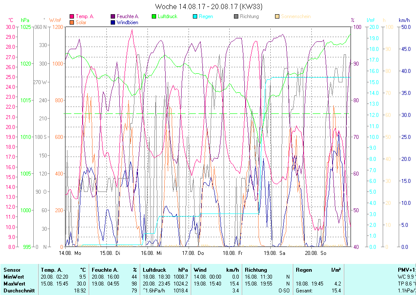Click the '20.08. So' date axis label
Viewport: 416px width, 295px height.
(x=315, y=253)
